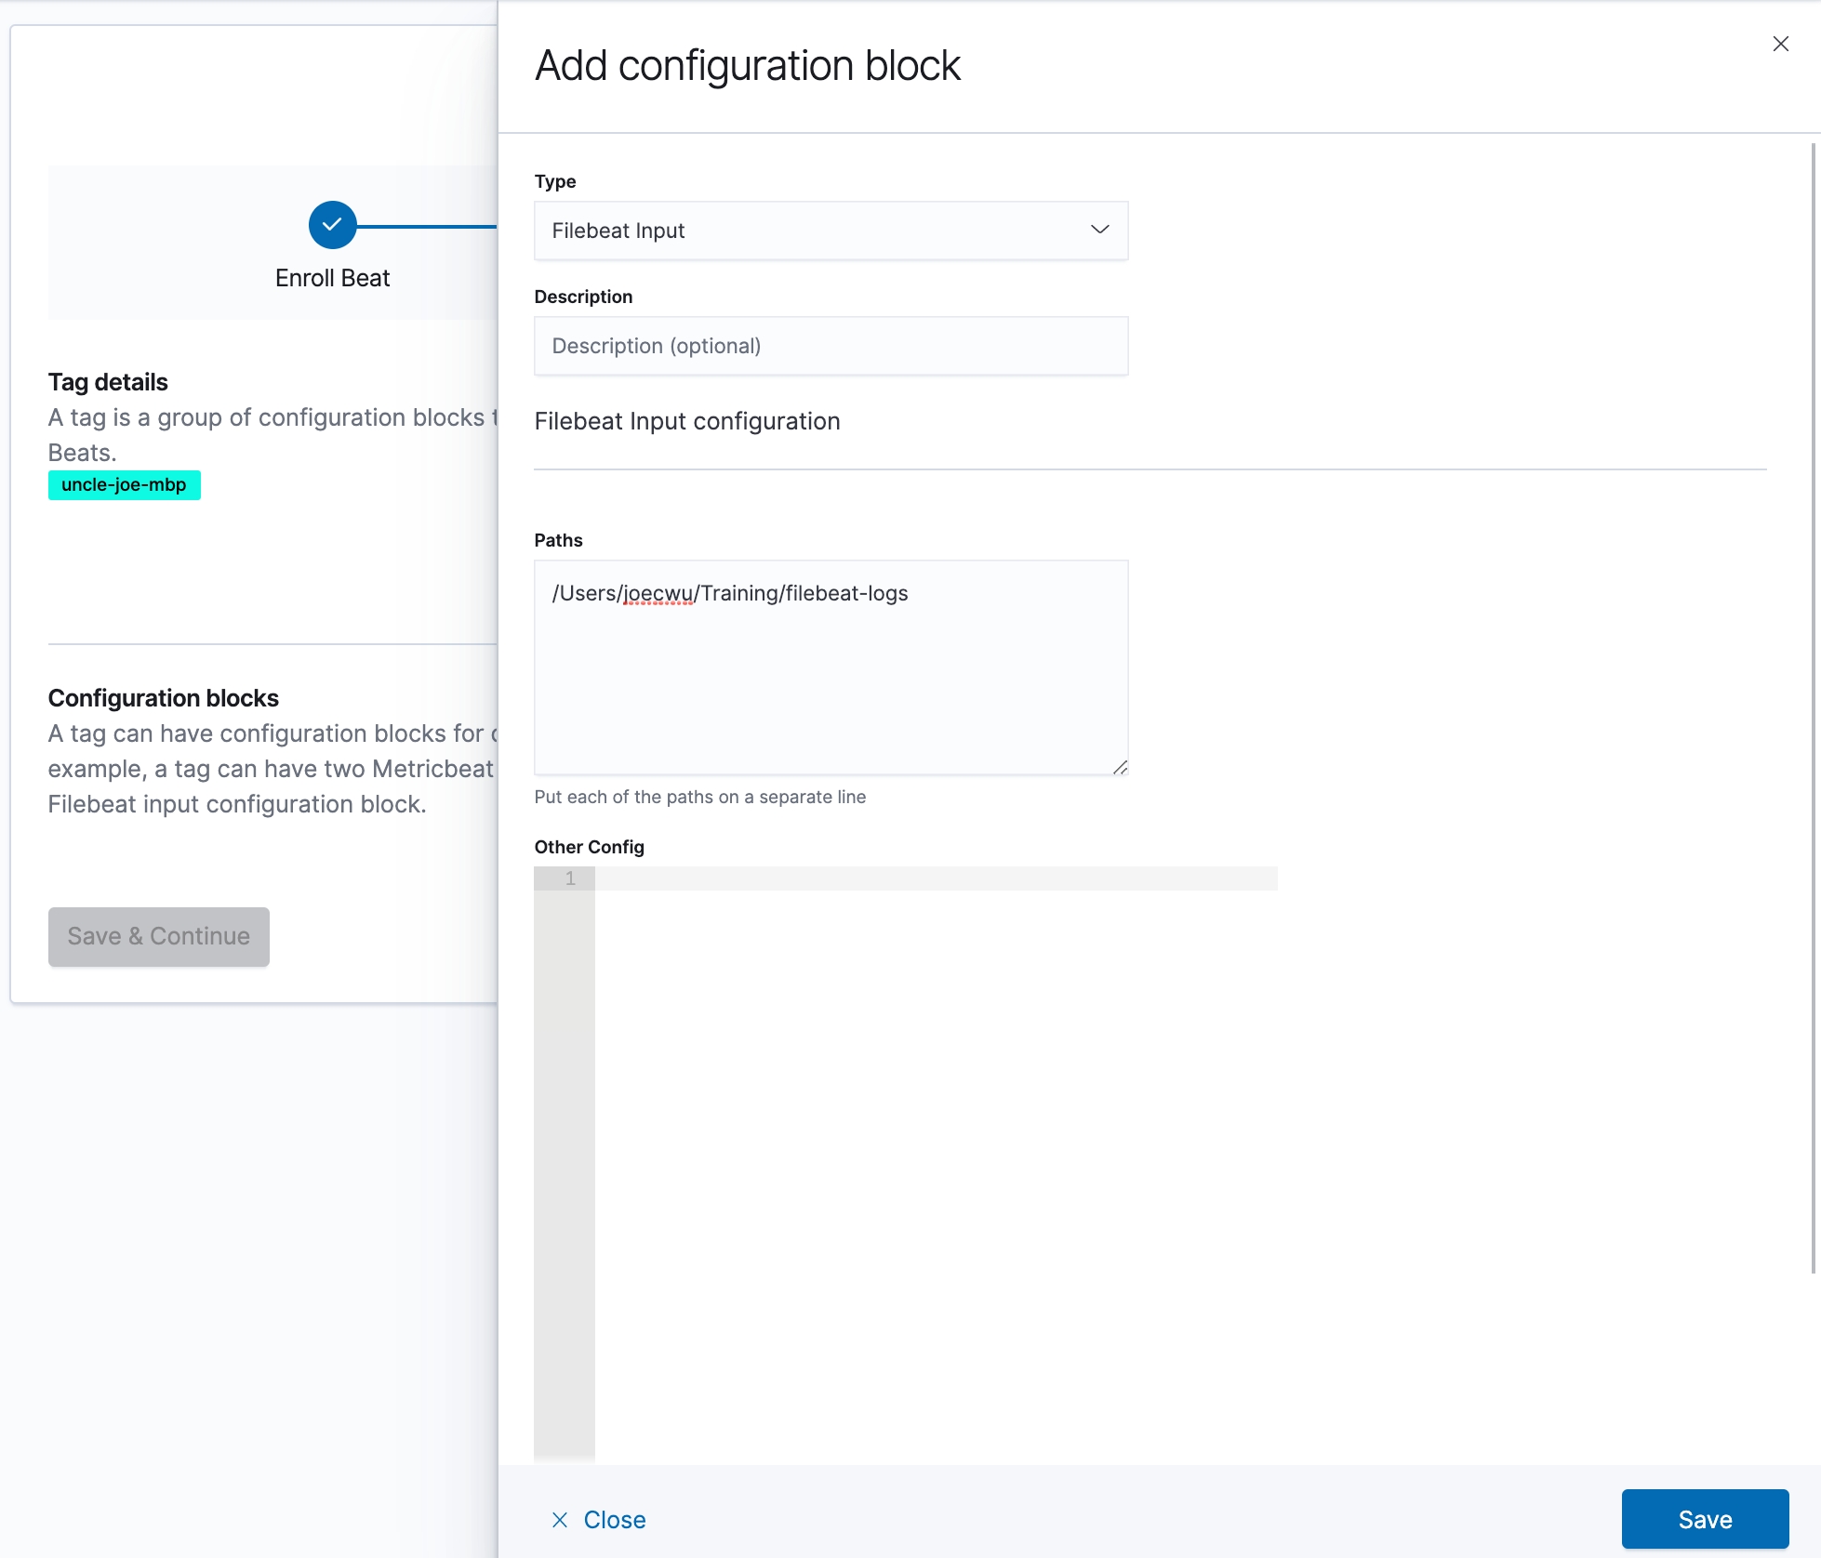This screenshot has height=1558, width=1821.
Task: Click inside the Paths text area
Action: (x=831, y=679)
